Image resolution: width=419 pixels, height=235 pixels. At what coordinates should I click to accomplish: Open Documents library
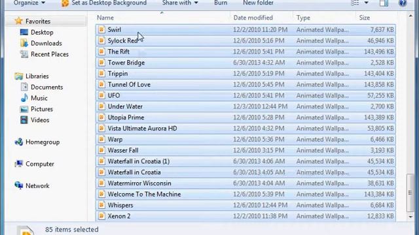[46, 87]
